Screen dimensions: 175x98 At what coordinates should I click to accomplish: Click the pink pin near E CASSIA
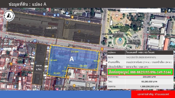point(57,89)
